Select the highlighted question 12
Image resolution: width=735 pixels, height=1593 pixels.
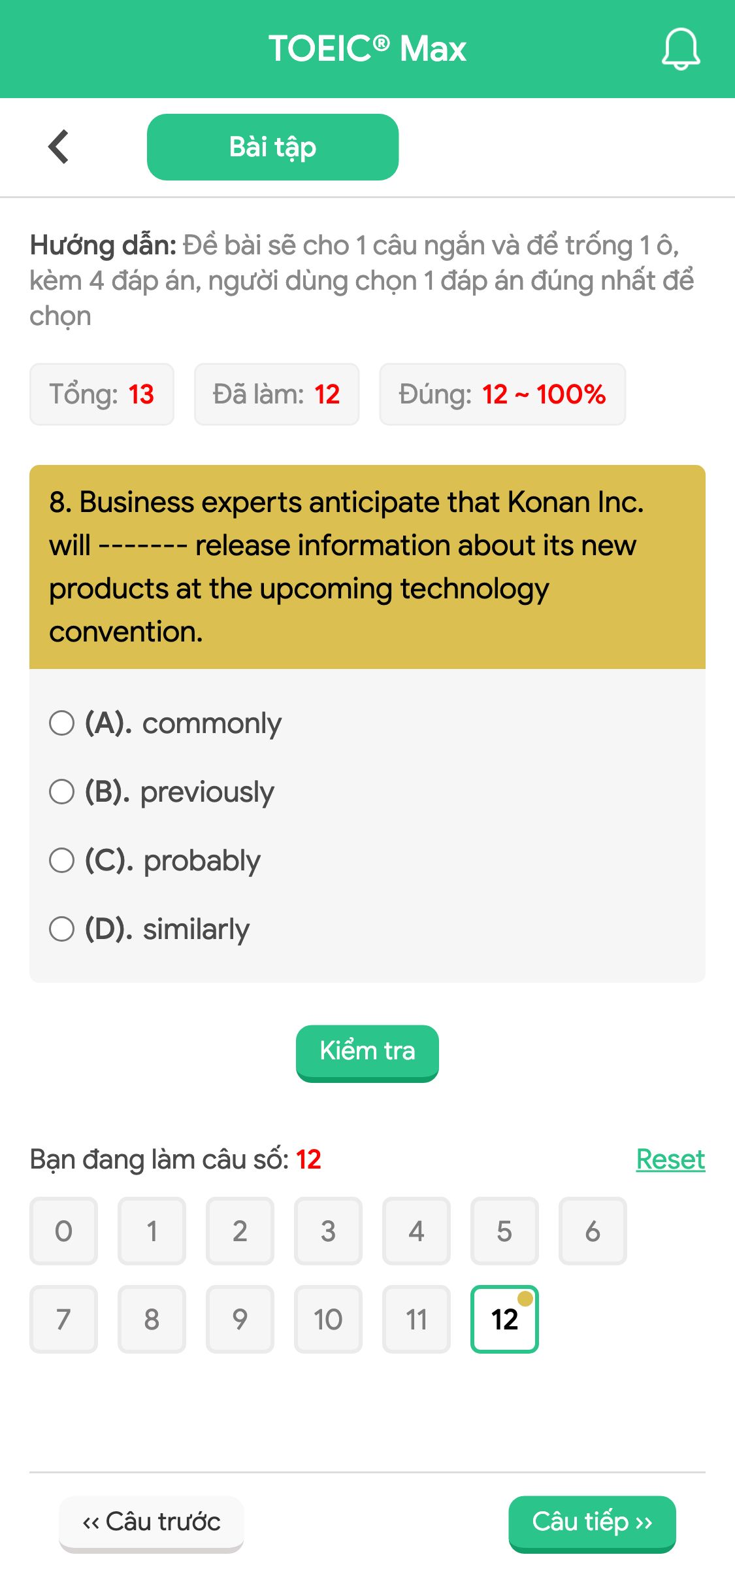(x=504, y=1320)
